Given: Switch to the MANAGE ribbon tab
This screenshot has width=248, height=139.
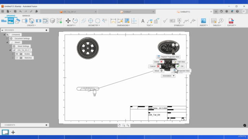Looking at the screenshot, I should [26, 16].
